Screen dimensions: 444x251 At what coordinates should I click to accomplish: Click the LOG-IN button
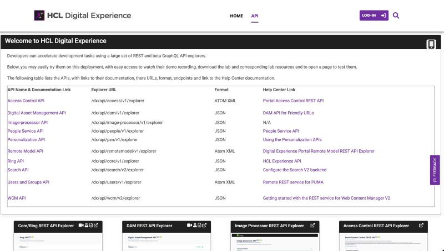click(x=374, y=15)
